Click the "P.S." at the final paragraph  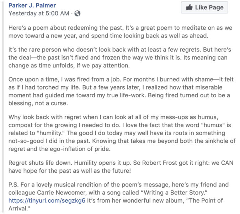(14, 185)
